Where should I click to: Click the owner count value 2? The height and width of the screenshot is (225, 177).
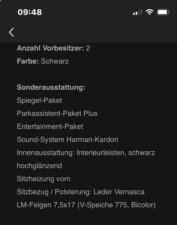[88, 48]
